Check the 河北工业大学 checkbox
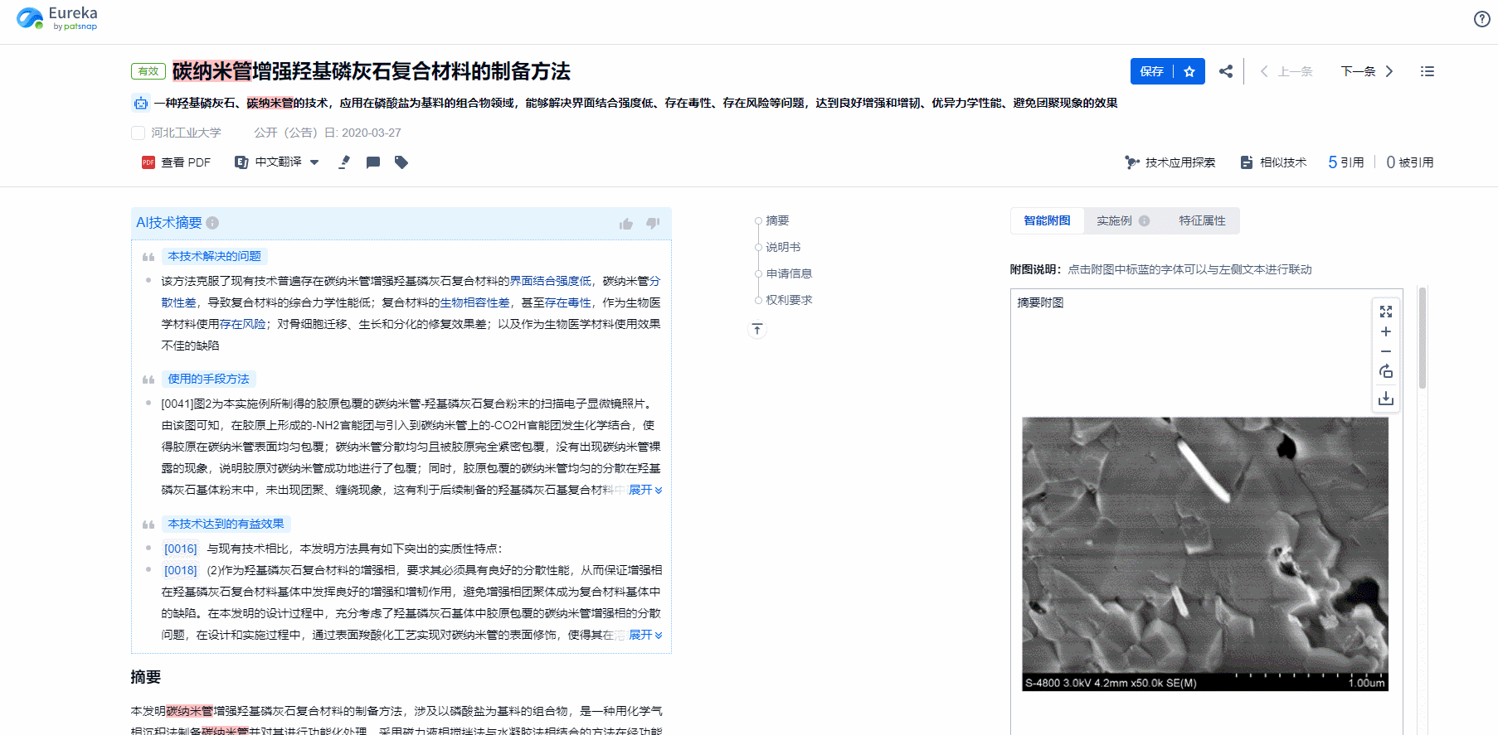 [139, 133]
